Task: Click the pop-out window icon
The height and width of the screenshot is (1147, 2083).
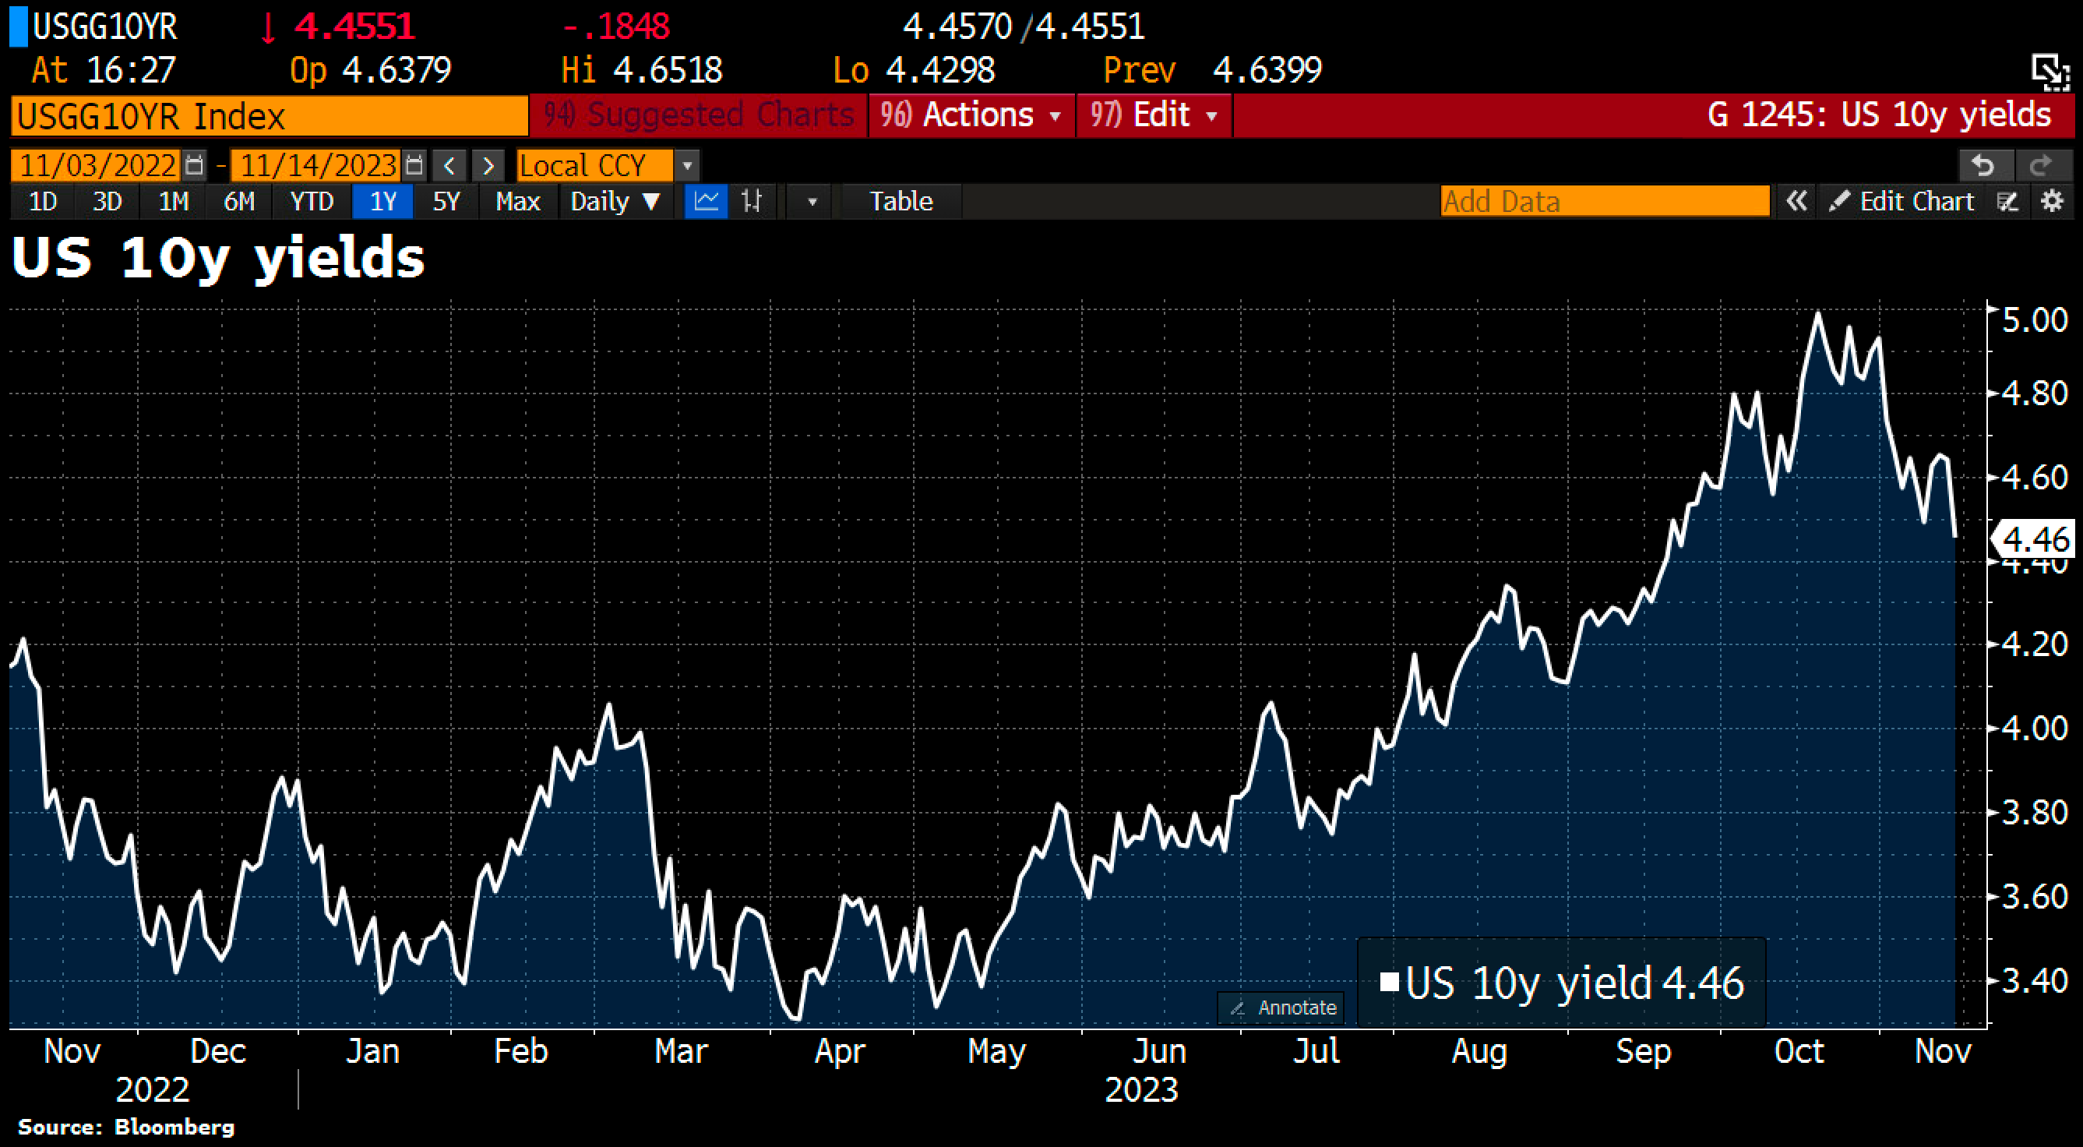Action: click(x=2052, y=72)
